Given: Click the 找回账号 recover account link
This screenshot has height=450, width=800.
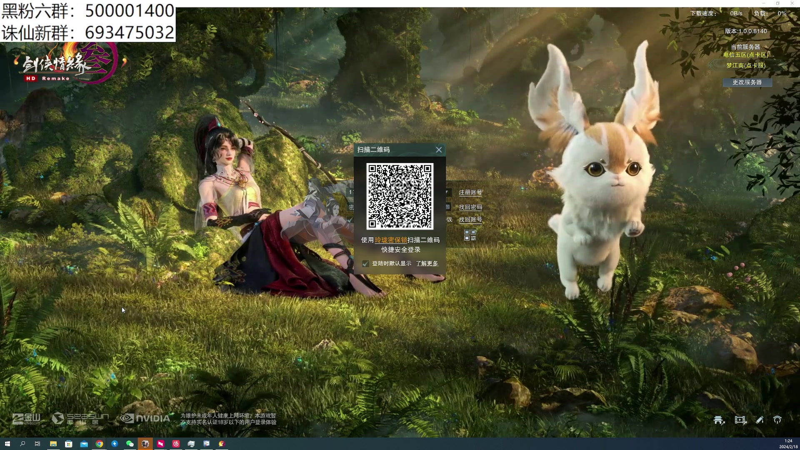Looking at the screenshot, I should tap(470, 220).
